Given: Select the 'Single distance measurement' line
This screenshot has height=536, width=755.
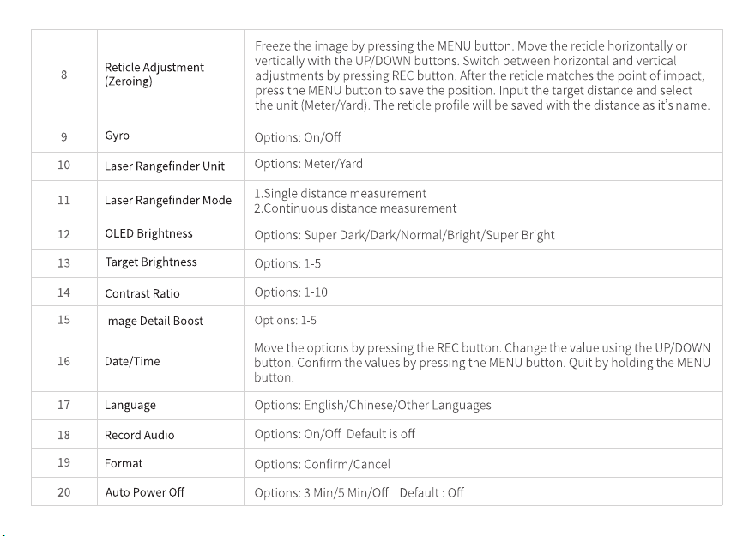Looking at the screenshot, I should (340, 194).
